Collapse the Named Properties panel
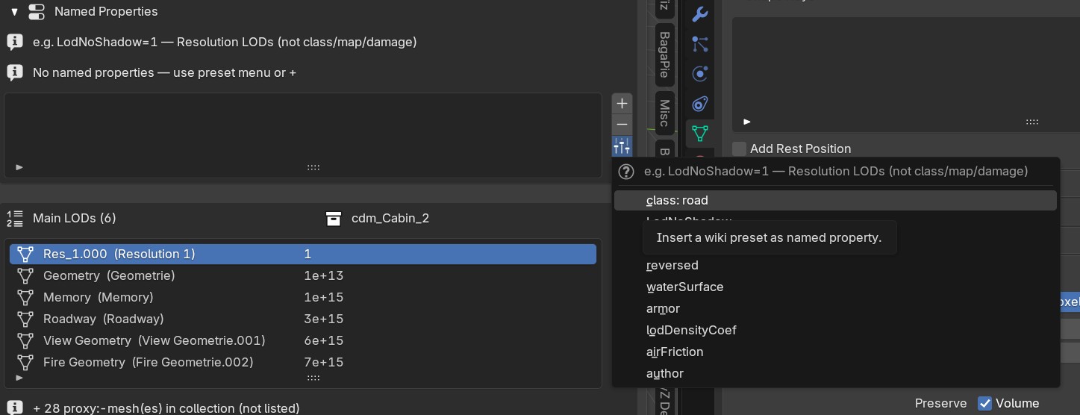This screenshot has width=1080, height=415. tap(14, 12)
